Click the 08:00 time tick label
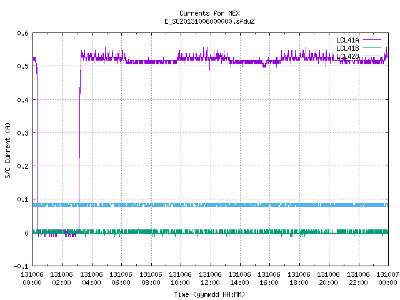Image resolution: width=400 pixels, height=300 pixels. (151, 282)
